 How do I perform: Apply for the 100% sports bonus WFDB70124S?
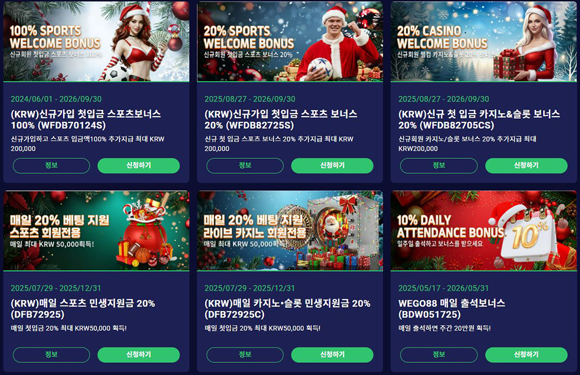tap(139, 166)
